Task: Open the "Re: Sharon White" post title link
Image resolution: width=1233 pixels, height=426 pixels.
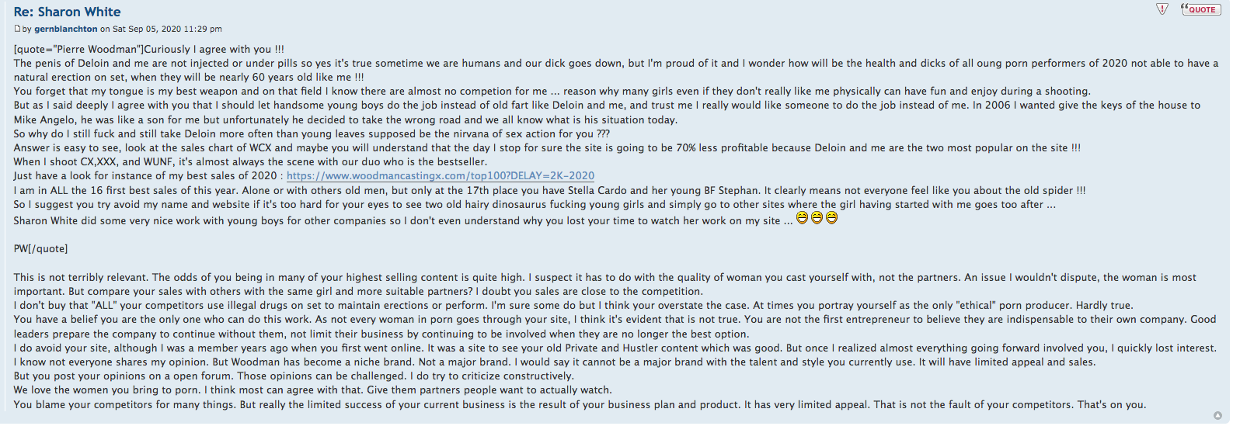Action: 67,12
